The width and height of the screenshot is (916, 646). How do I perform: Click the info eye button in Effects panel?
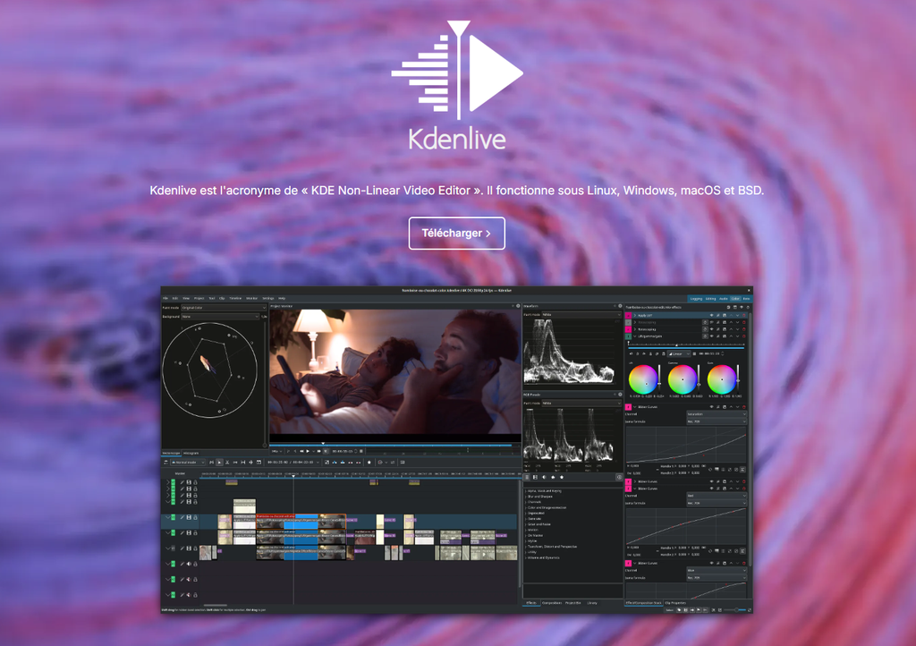(619, 477)
